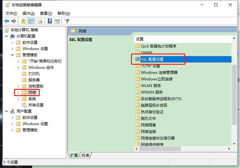Click the 计算机配置 computer icon
The image size is (240, 168).
(x=12, y=36)
